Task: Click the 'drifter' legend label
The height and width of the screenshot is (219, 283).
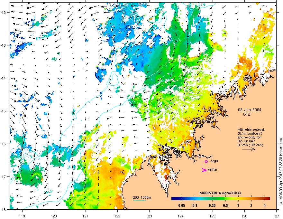Action: click(x=213, y=169)
